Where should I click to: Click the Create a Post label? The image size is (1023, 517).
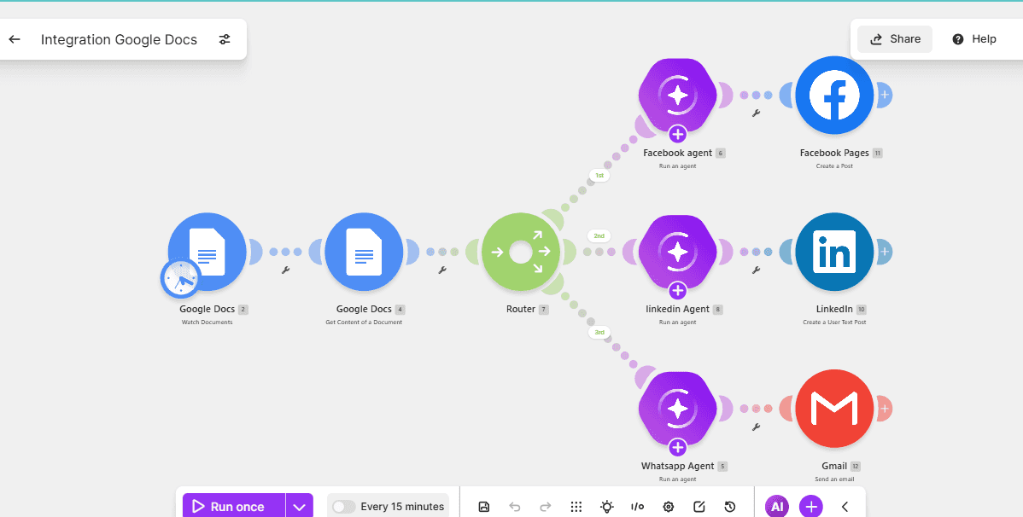pos(834,166)
